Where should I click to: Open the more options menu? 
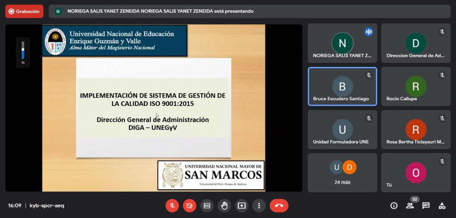tap(259, 206)
